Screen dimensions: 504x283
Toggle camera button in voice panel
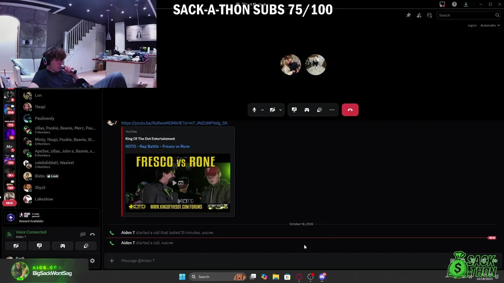coord(16,246)
